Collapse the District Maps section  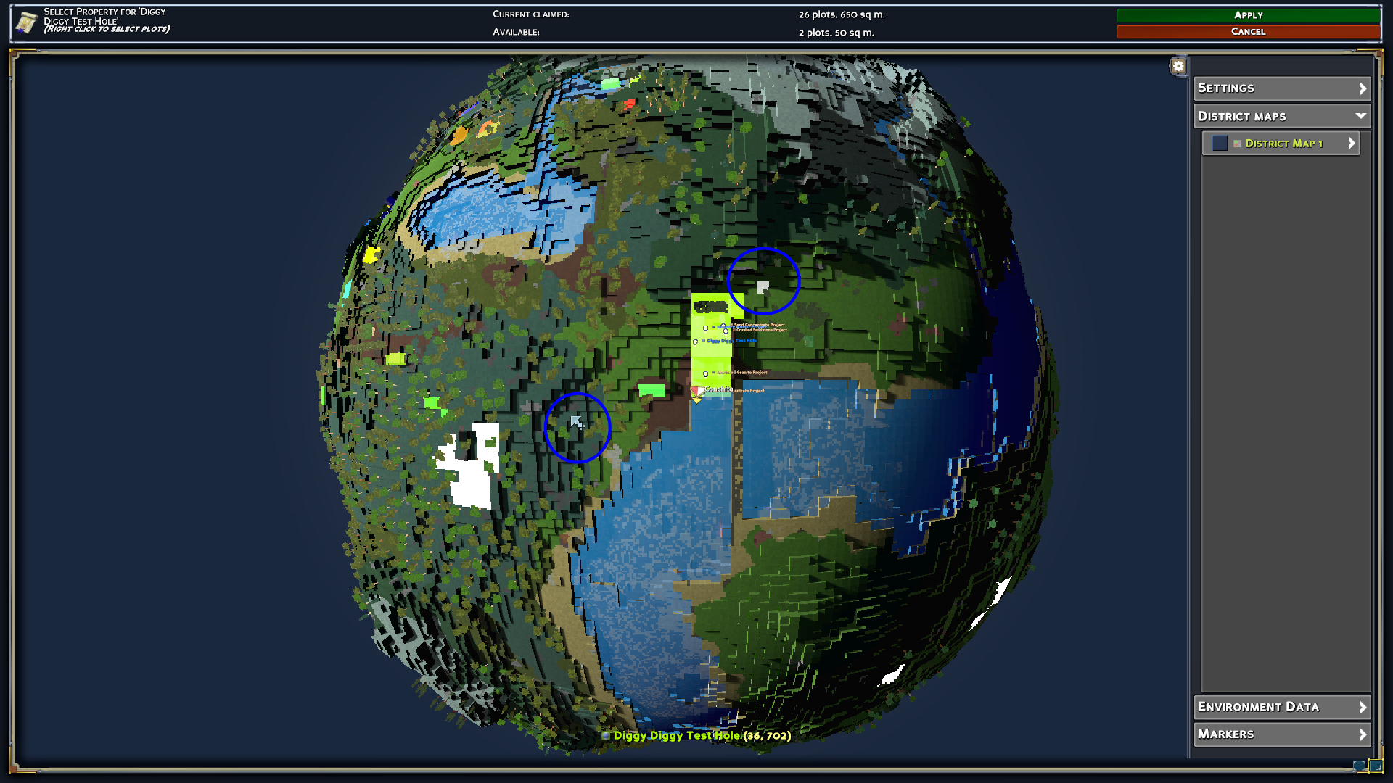click(1282, 116)
